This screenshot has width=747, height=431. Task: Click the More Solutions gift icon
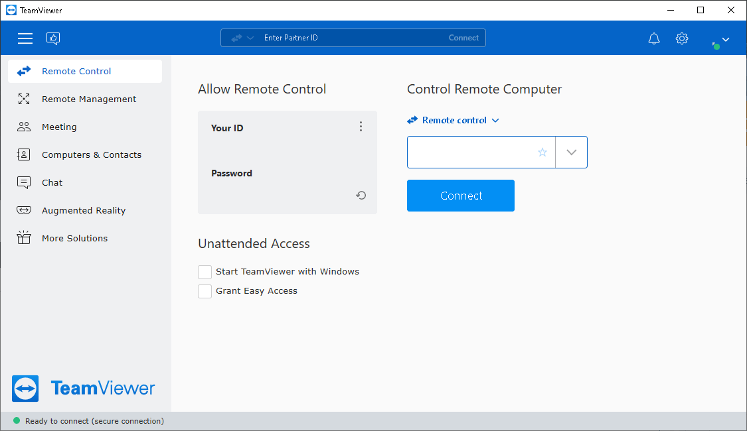[24, 238]
